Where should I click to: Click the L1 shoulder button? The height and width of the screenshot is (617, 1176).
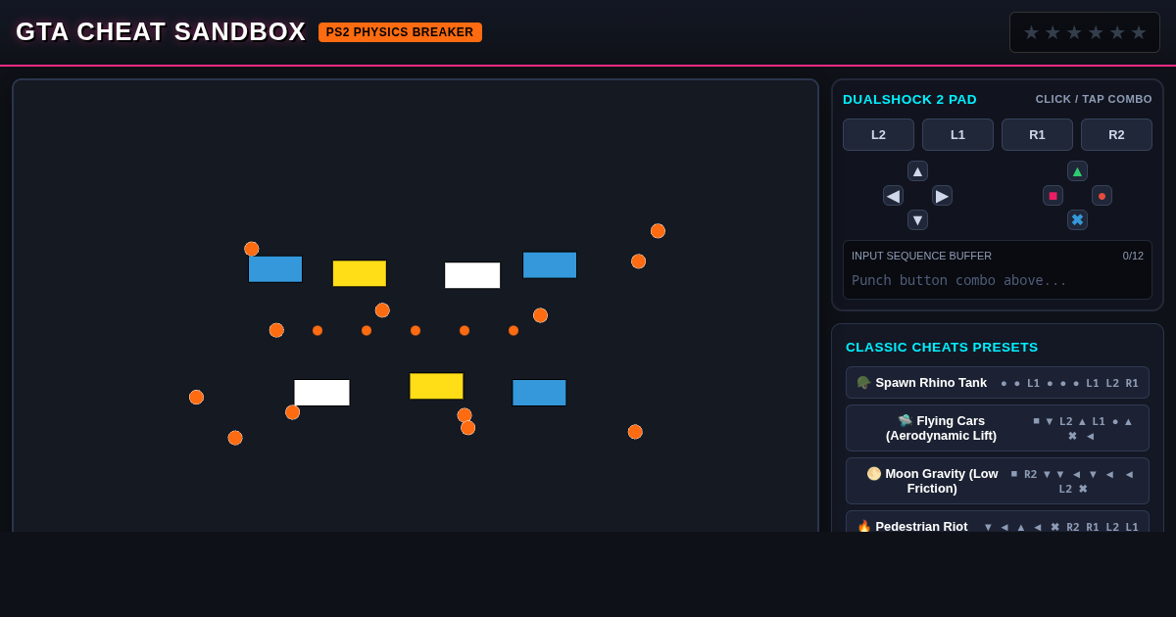pos(957,135)
